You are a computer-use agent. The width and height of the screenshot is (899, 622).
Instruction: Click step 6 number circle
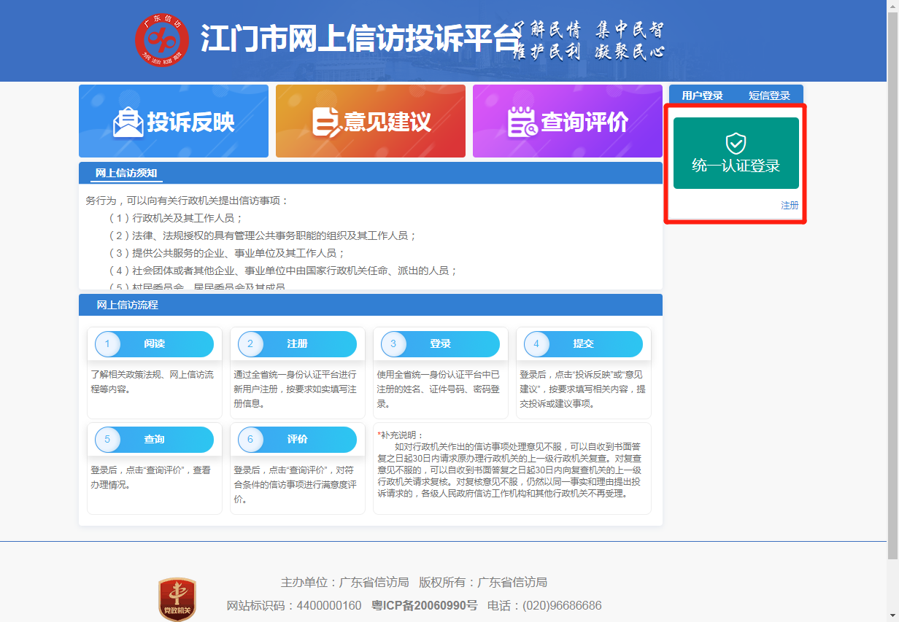[251, 440]
